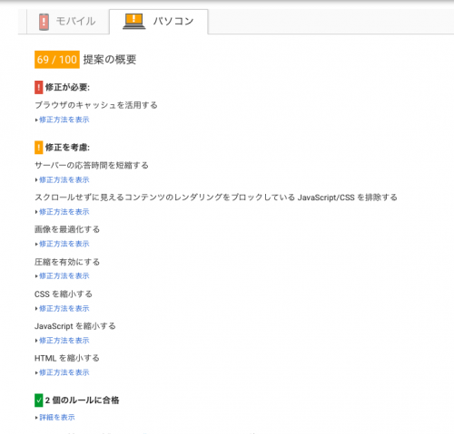The height and width of the screenshot is (434, 454).
Task: Open 修正方法を表示 under サーバーの応答時間を短縮する
Action: click(64, 180)
